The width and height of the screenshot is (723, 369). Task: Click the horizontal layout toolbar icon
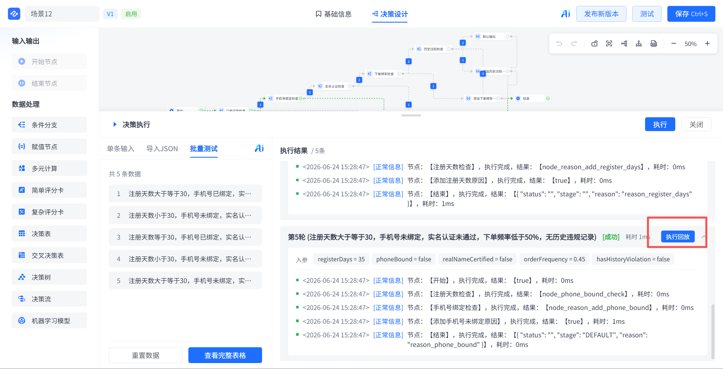pos(624,44)
